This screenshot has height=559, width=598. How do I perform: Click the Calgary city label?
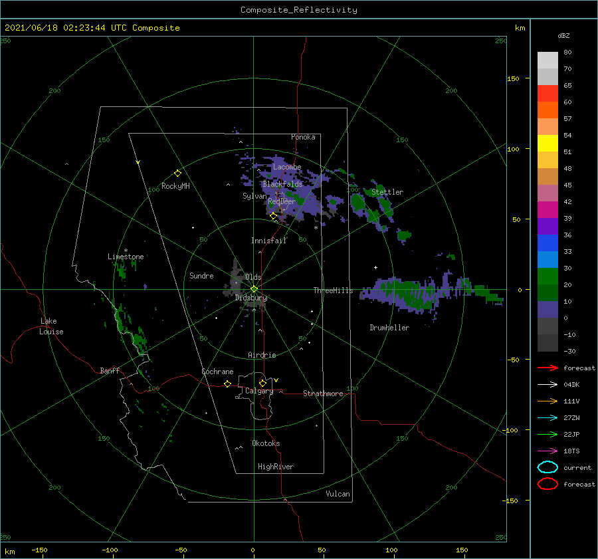pyautogui.click(x=259, y=391)
